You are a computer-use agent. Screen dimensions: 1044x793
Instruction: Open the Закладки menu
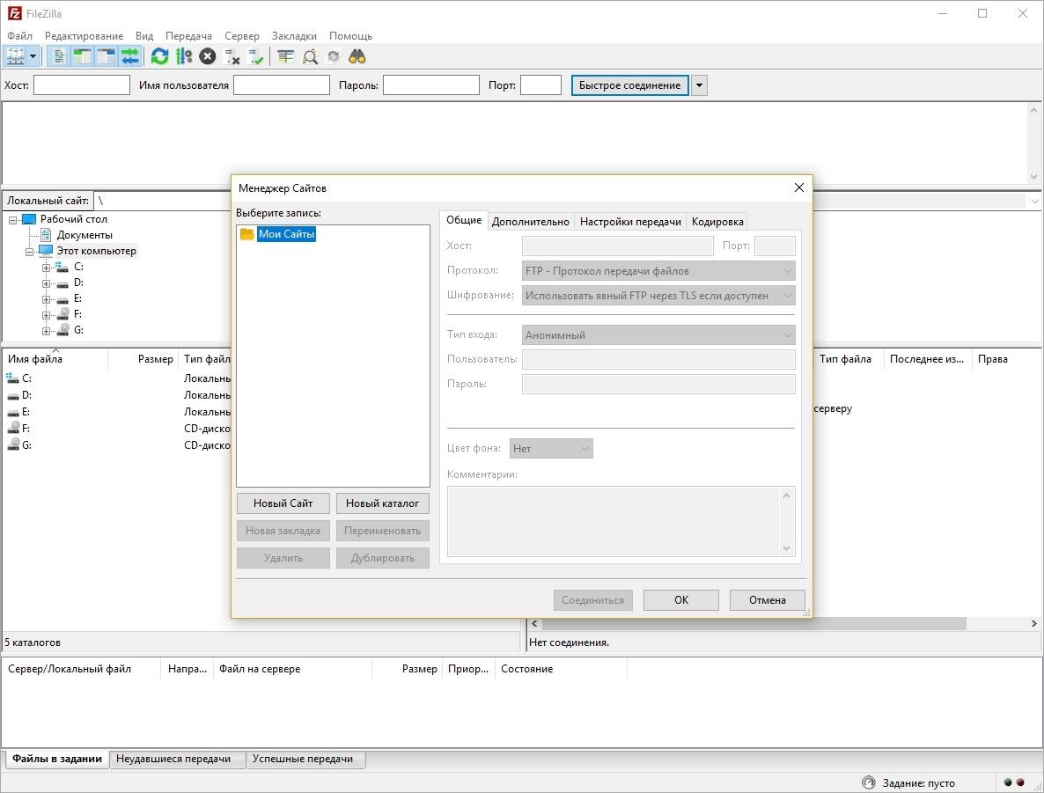(x=294, y=36)
